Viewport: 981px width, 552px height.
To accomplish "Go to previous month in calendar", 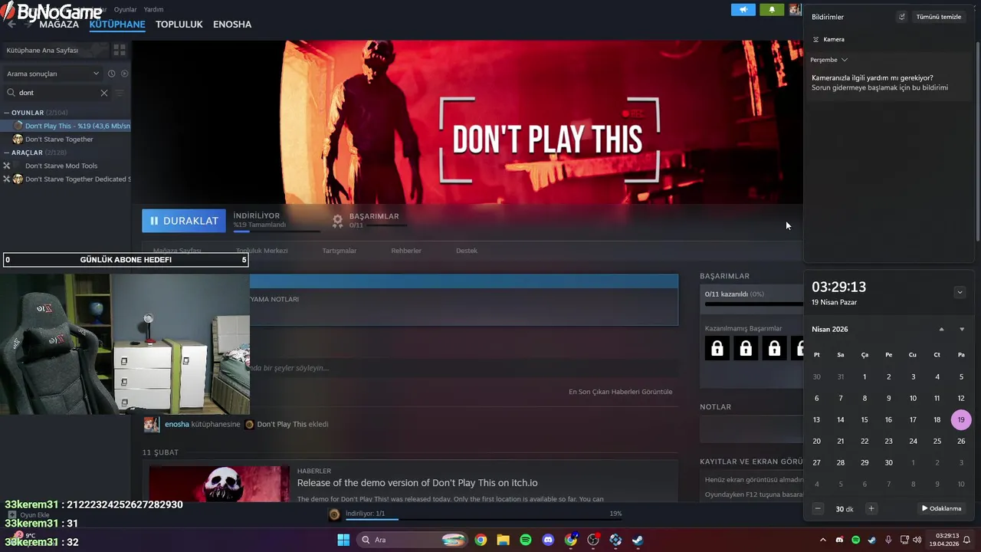I will (x=942, y=329).
